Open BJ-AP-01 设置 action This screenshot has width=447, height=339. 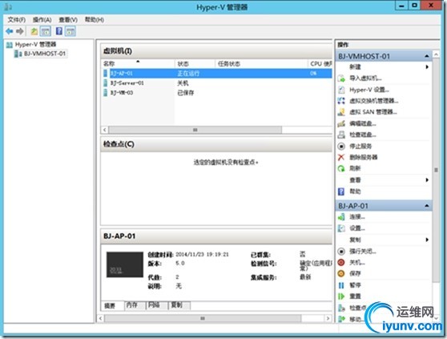point(357,228)
